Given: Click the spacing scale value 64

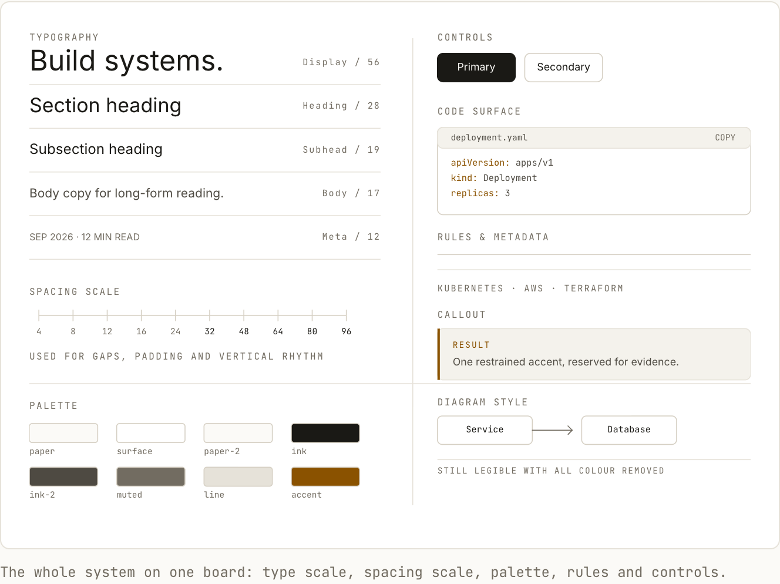Looking at the screenshot, I should point(278,331).
